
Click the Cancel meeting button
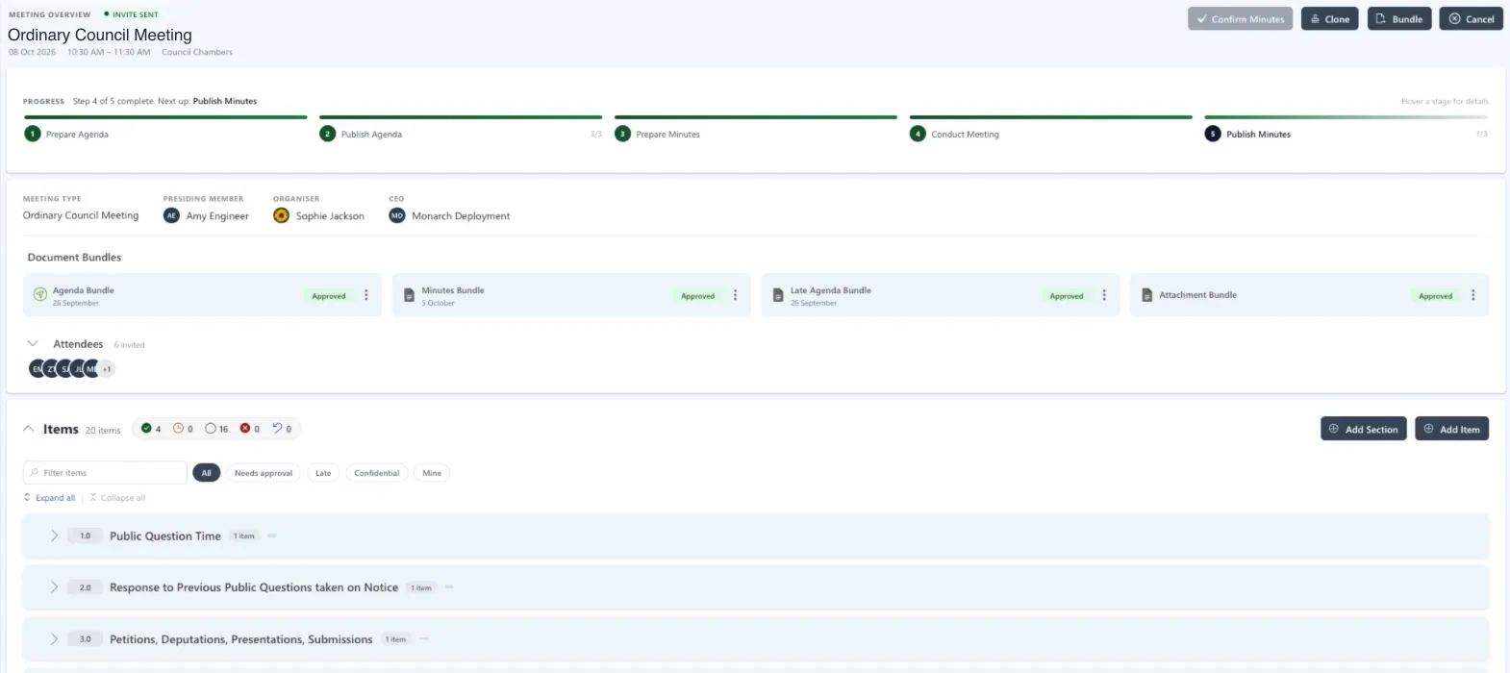pyautogui.click(x=1472, y=19)
